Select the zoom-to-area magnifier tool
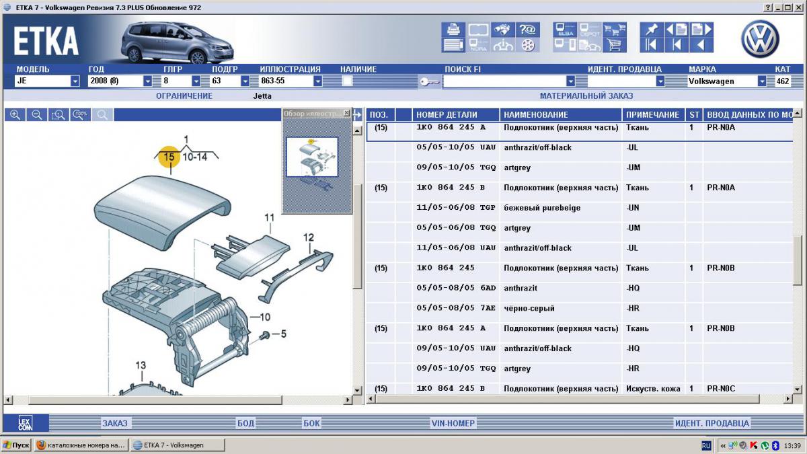807x454 pixels. [59, 115]
